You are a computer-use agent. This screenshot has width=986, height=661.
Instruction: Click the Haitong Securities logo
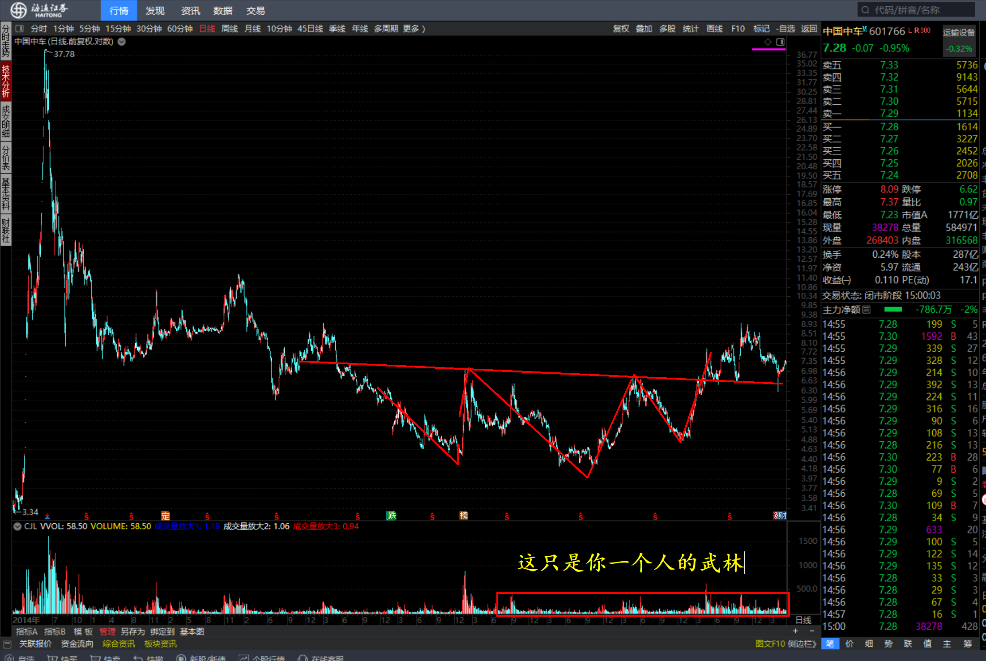point(39,10)
